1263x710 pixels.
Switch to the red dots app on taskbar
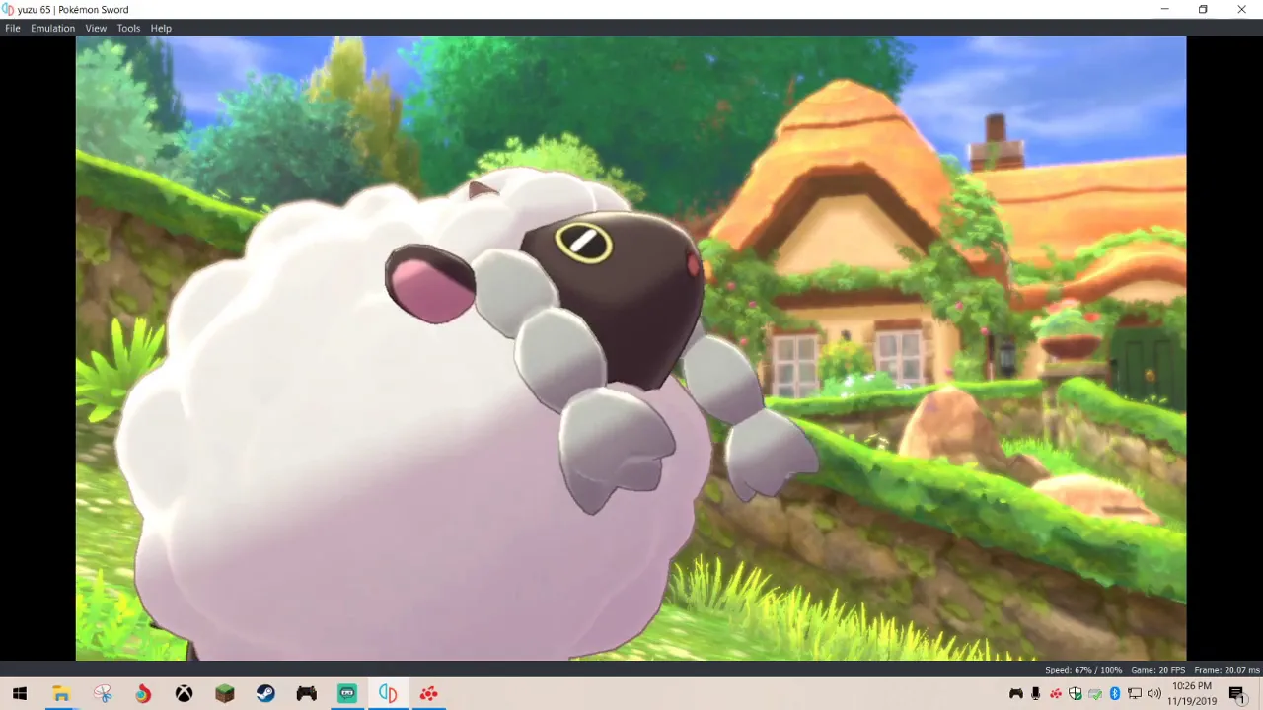tap(428, 693)
